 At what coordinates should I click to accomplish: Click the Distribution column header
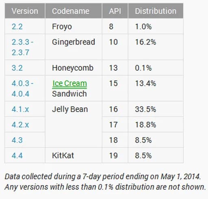point(156,11)
